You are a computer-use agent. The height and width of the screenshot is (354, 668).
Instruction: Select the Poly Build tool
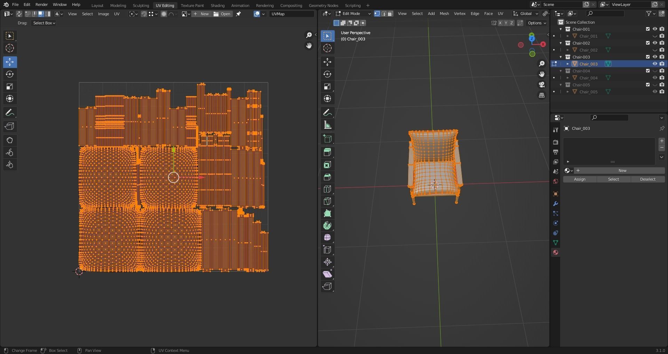[x=327, y=213]
